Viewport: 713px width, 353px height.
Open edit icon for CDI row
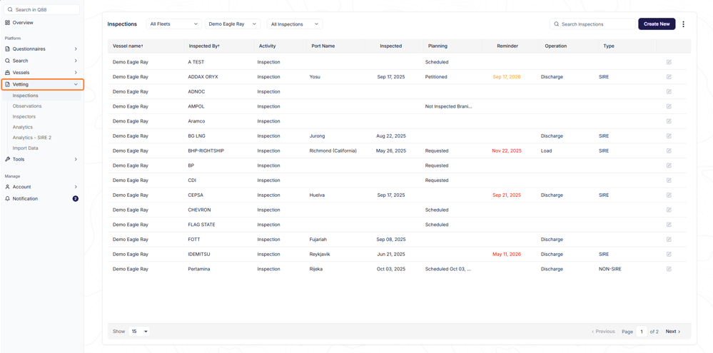click(669, 180)
